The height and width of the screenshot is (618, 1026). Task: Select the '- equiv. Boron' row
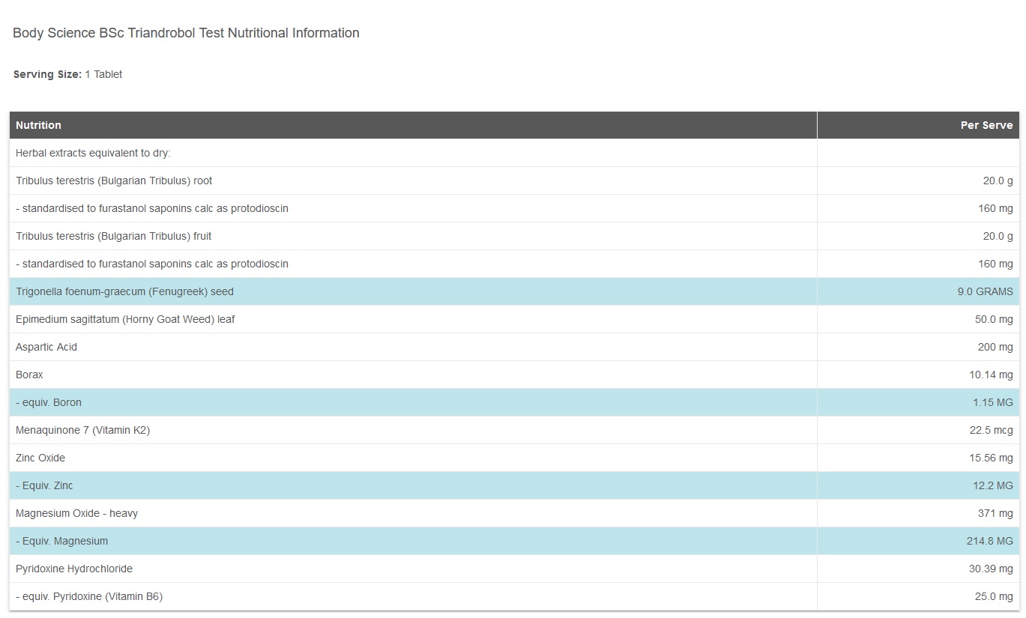pyautogui.click(x=514, y=402)
